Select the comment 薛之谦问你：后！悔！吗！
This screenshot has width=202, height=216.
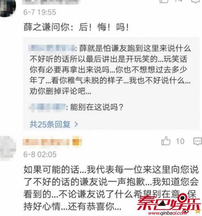[x=76, y=27]
